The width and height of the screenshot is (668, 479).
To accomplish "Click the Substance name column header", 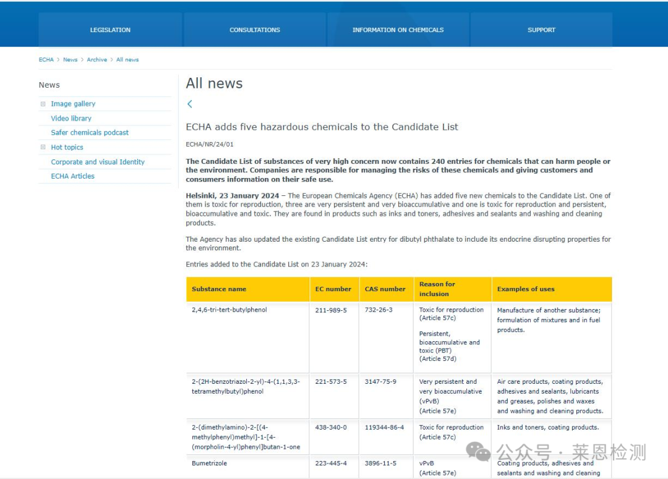I will click(219, 289).
